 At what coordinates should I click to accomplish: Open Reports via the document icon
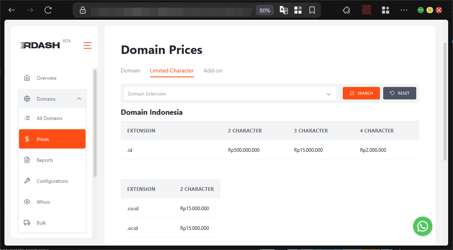pyautogui.click(x=27, y=160)
